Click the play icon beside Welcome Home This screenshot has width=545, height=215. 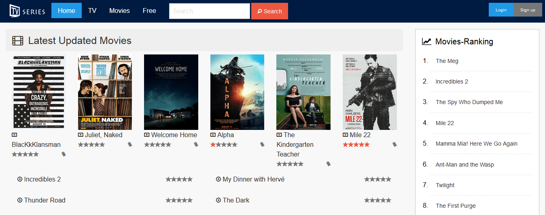[x=147, y=135]
